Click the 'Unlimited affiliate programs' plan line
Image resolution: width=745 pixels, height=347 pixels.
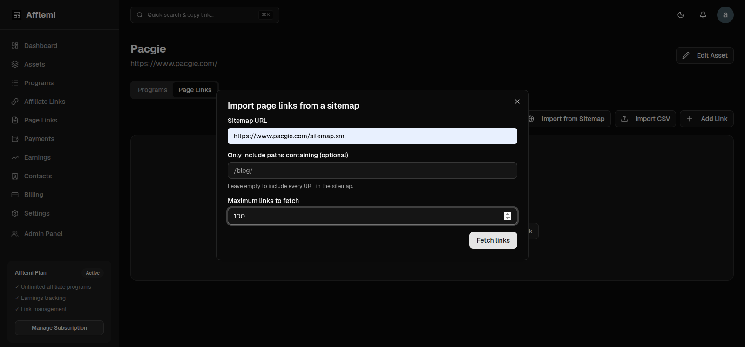(53, 287)
